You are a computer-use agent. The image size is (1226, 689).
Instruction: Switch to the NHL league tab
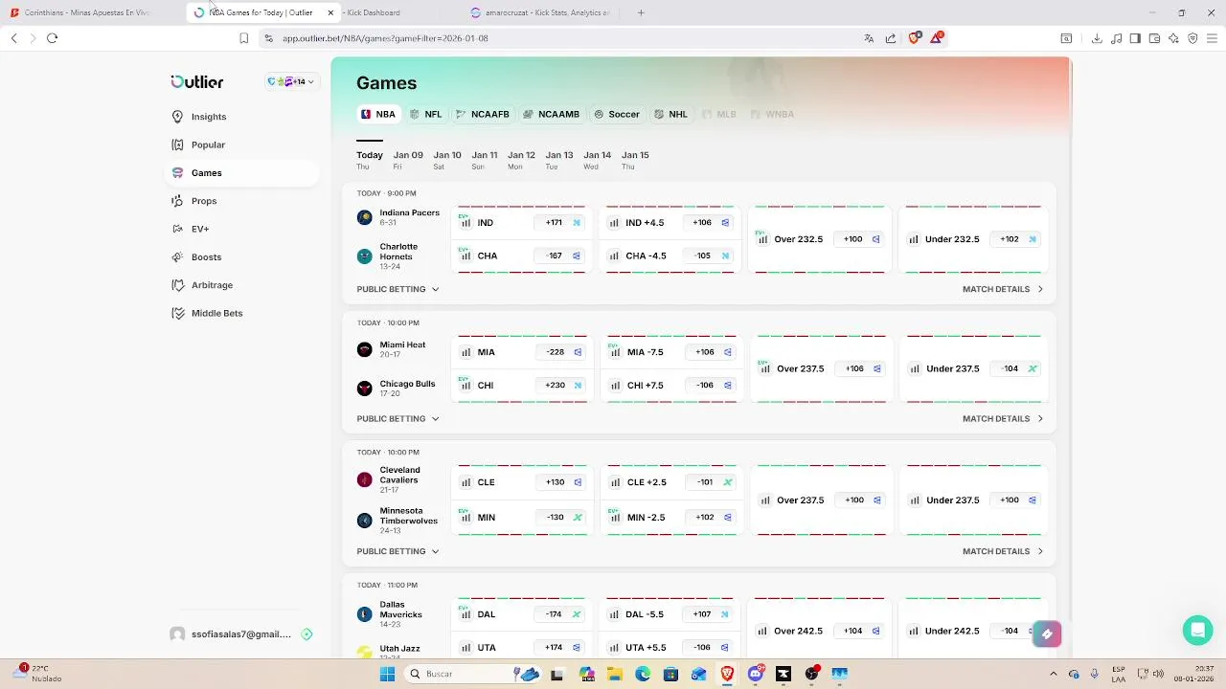(x=670, y=114)
